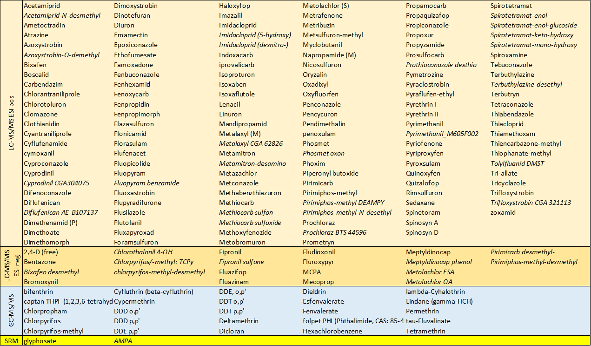Image resolution: width=591 pixels, height=346 pixels.
Task: Select the Thiencarbazone-methyl cell
Action: click(x=525, y=143)
